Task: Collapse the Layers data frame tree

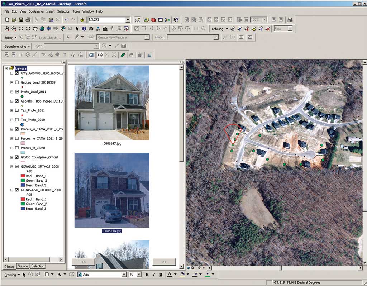Action: (6, 68)
